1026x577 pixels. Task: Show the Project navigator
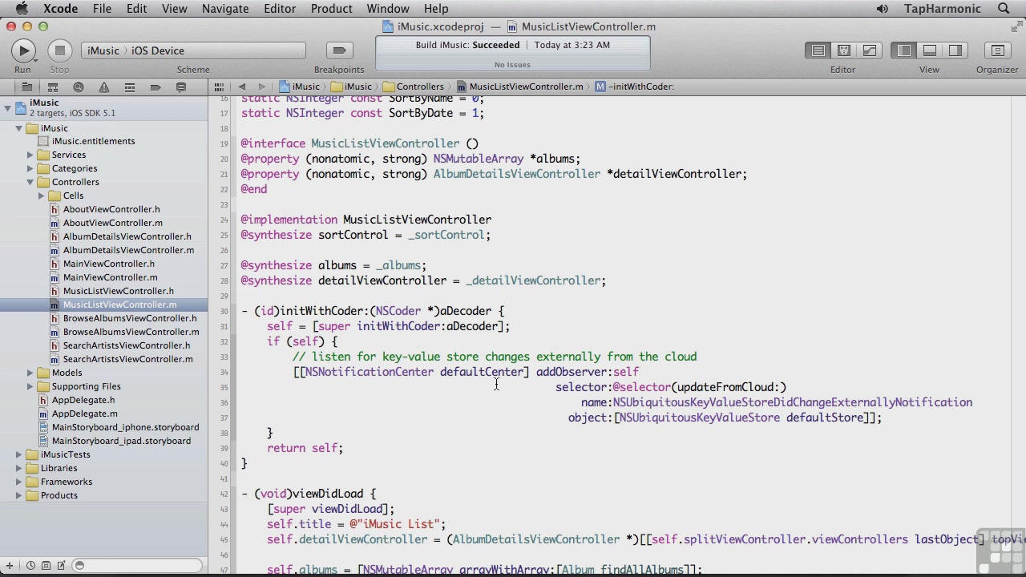26,87
